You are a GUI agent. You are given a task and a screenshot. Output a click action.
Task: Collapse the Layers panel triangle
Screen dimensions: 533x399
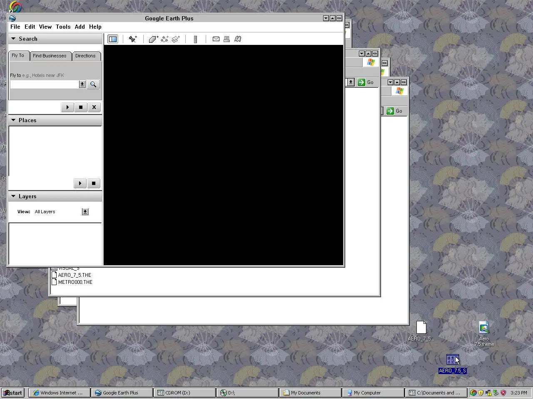(13, 196)
